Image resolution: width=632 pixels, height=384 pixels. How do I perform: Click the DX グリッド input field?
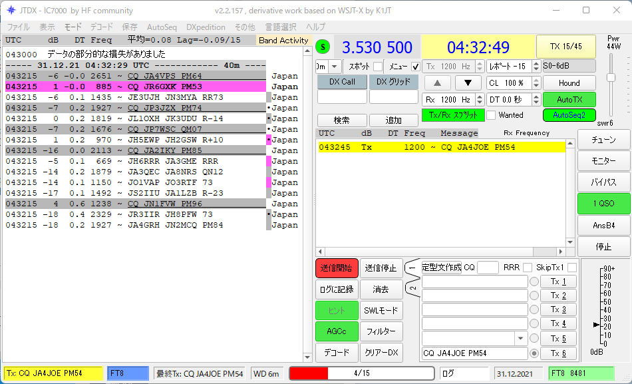coord(394,96)
